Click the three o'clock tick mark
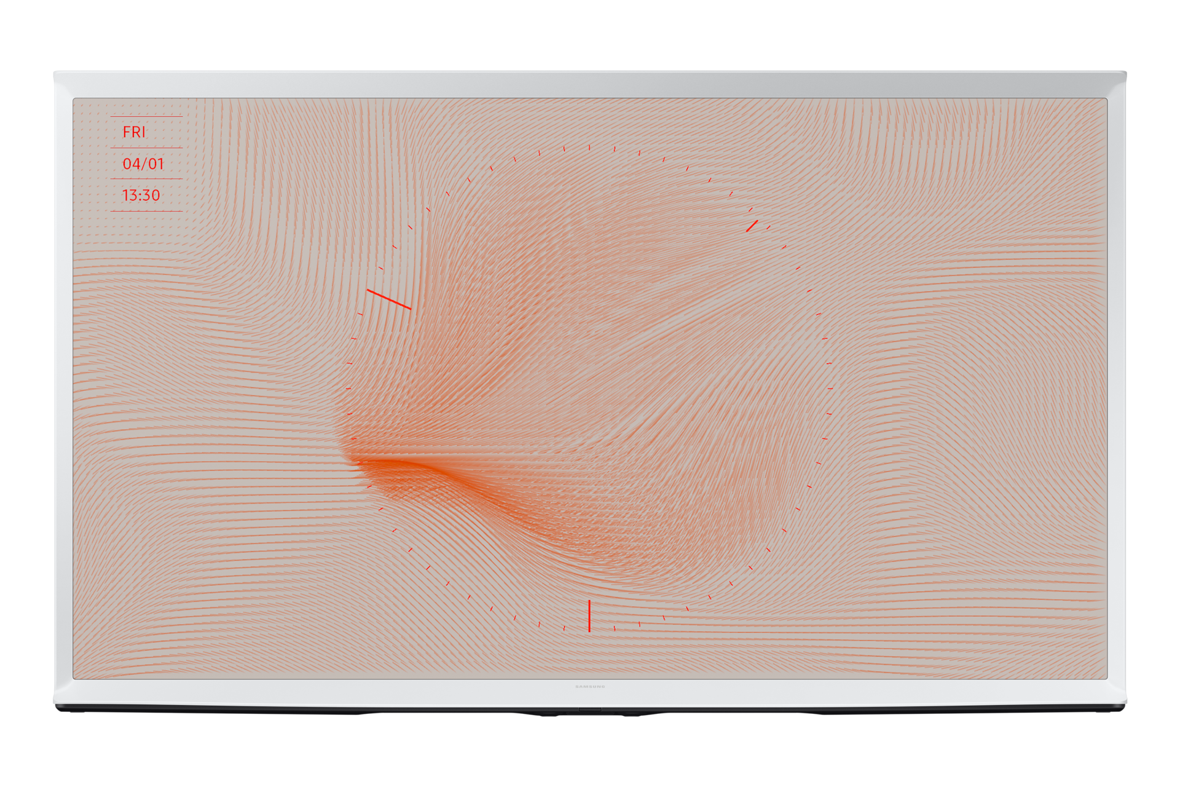Viewport: 1180px width, 787px height. tap(830, 389)
